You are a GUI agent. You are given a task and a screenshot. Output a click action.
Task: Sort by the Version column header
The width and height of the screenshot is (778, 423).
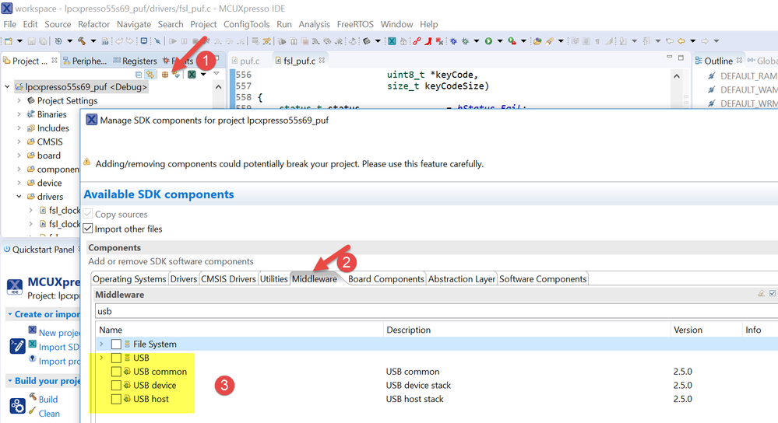(688, 330)
